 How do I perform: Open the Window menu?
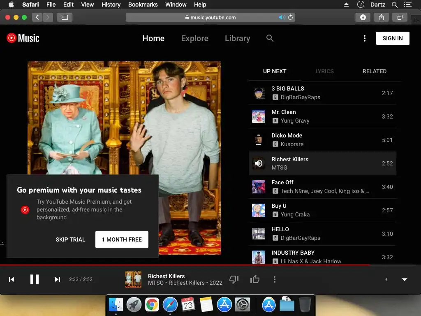(x=176, y=5)
